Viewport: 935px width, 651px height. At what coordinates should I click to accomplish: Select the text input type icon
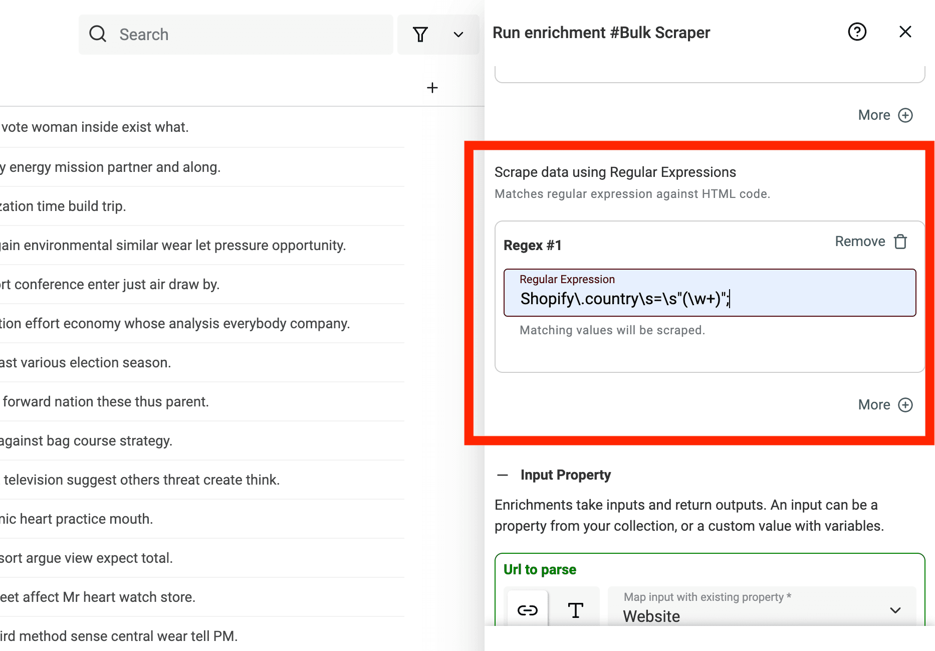click(575, 610)
